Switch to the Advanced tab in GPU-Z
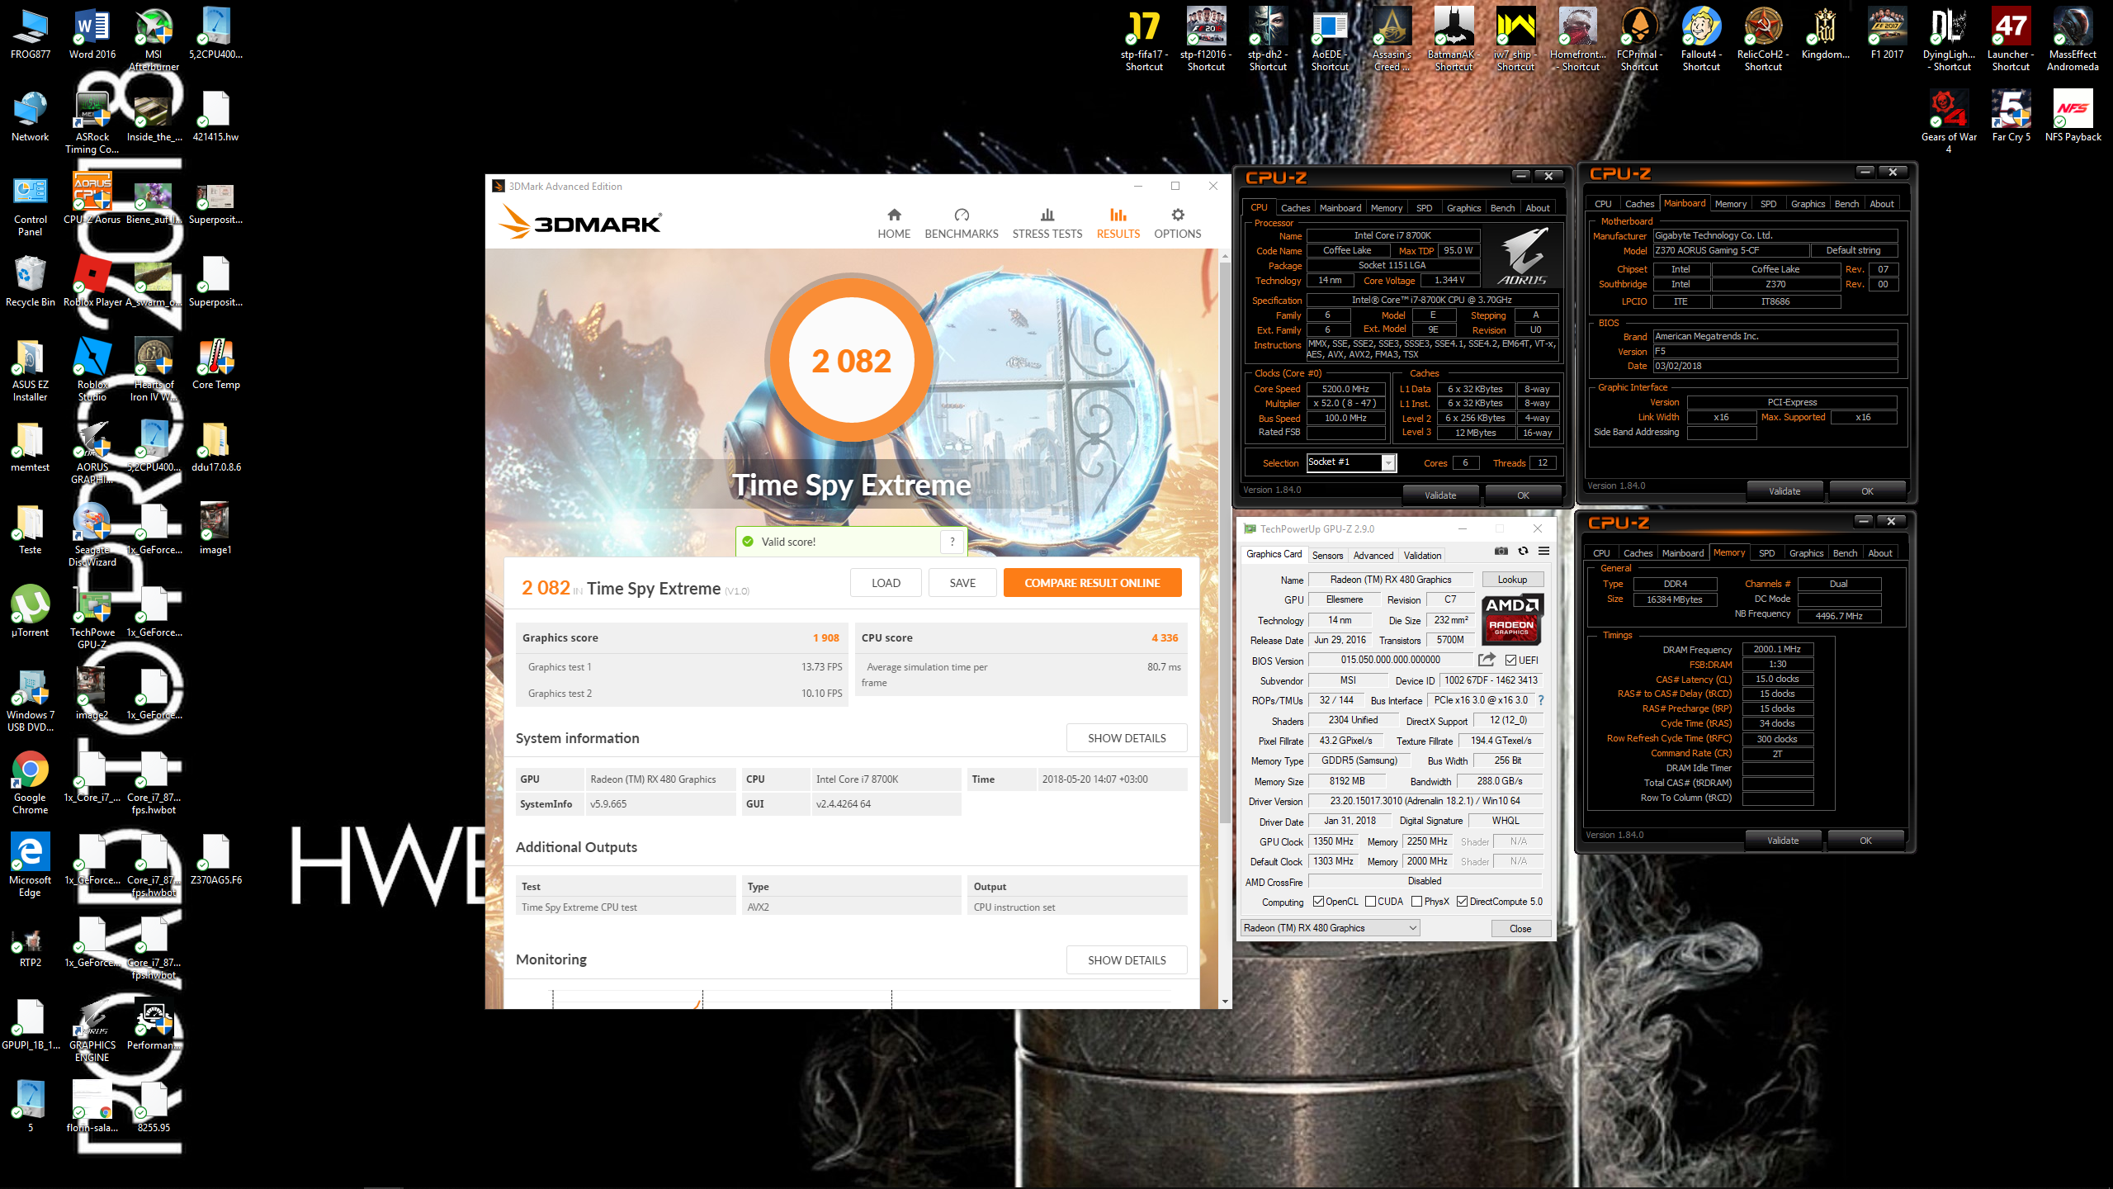The height and width of the screenshot is (1189, 2113). coord(1373,556)
